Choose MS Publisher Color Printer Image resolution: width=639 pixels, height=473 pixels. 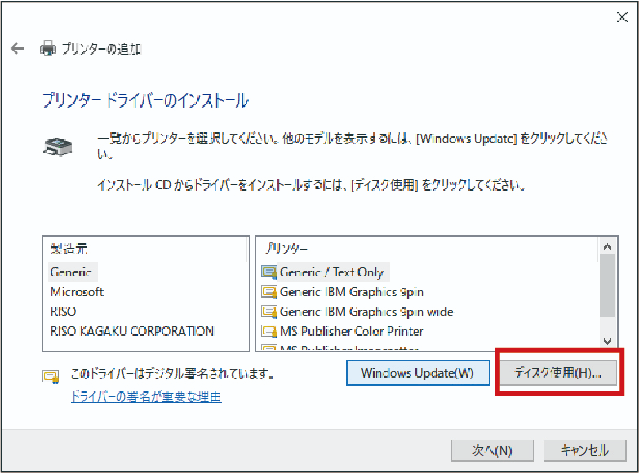point(351,331)
